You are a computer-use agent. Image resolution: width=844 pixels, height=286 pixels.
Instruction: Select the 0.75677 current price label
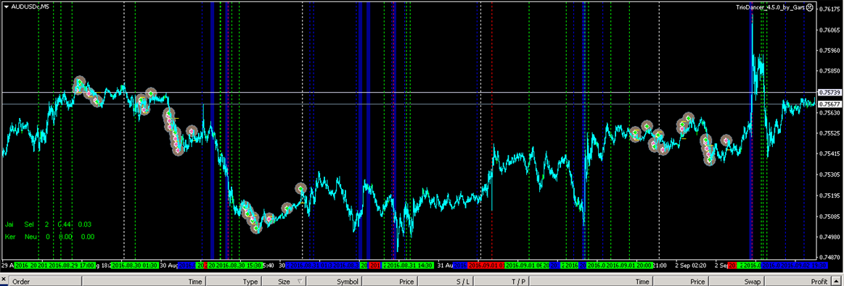829,104
